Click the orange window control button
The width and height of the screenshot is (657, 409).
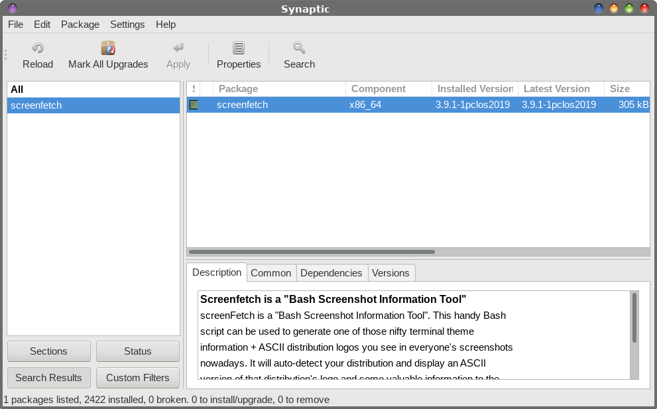[x=614, y=8]
